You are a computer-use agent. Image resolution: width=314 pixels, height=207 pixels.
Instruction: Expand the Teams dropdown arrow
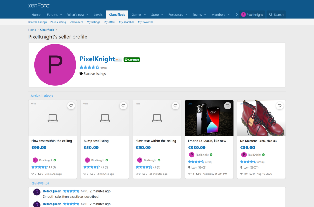[x=205, y=14]
